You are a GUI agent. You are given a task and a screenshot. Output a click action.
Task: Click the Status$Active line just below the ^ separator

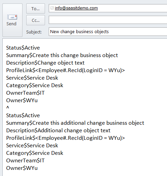23,116
